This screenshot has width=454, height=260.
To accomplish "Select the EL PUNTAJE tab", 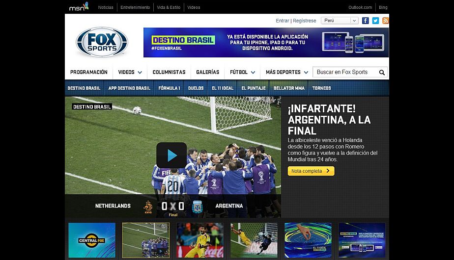I will coord(254,88).
